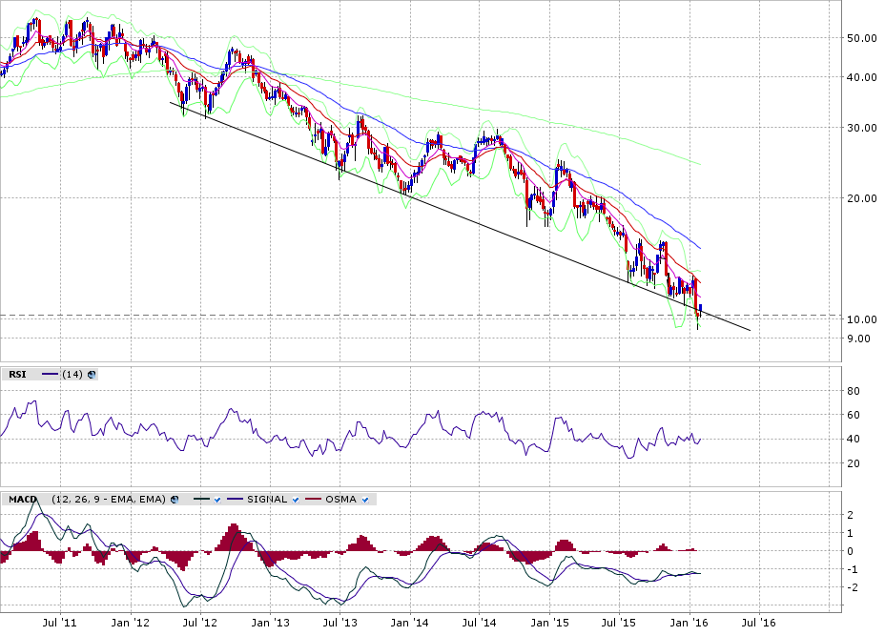Click the red line sample before OSMA
Screen dimensions: 885x636
pos(314,499)
